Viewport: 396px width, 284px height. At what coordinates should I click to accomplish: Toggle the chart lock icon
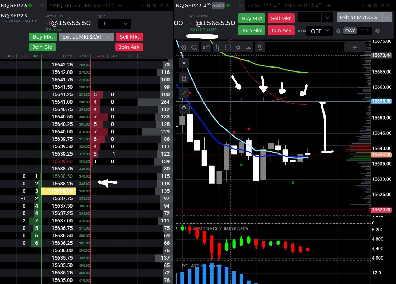coord(184,109)
